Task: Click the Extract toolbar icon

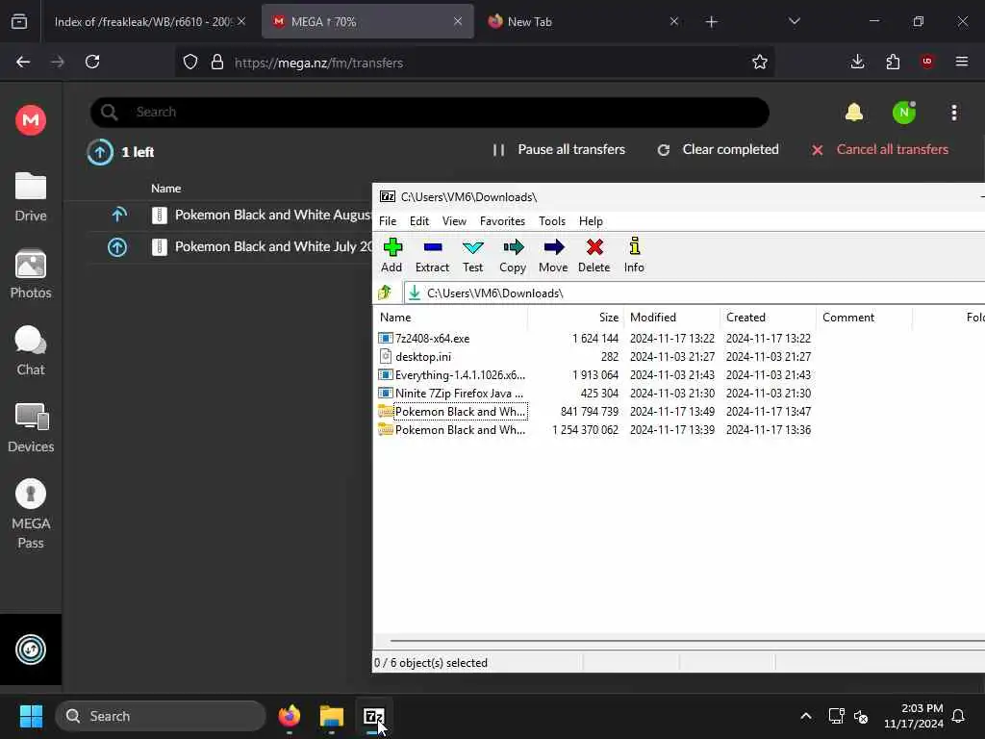Action: 432,255
